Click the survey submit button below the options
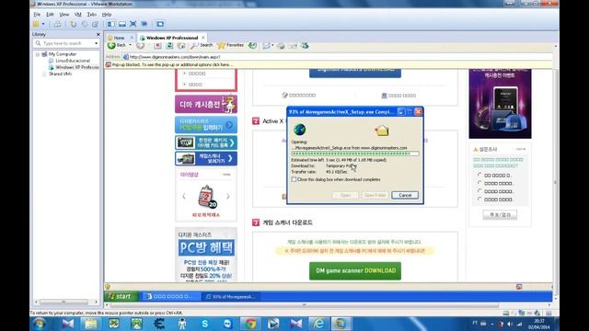The height and width of the screenshot is (331, 589). [x=500, y=214]
